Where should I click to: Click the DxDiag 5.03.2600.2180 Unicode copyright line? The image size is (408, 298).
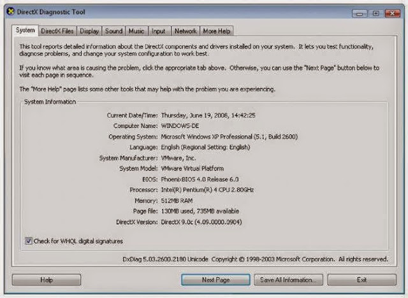255,259
